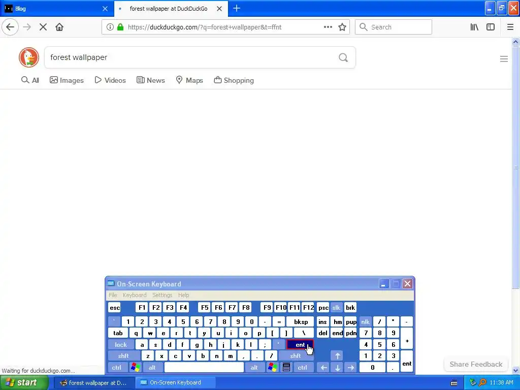Toggle the nlk num lock key
This screenshot has width=520, height=390.
click(366, 321)
